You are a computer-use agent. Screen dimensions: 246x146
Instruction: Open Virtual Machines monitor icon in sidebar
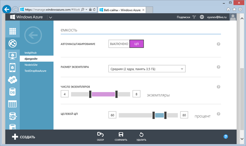pos(13,56)
